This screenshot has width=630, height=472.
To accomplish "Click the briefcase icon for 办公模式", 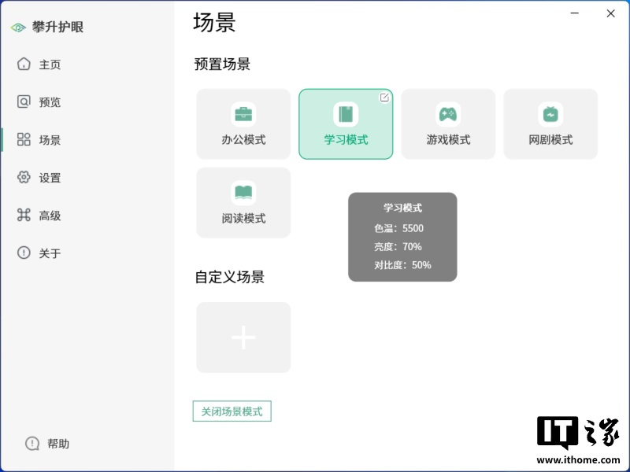I will [x=243, y=114].
